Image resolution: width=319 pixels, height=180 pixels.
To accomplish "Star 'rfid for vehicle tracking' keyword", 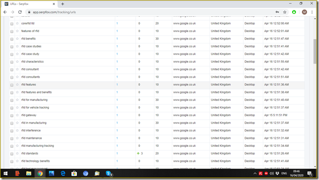I will click(x=17, y=107).
